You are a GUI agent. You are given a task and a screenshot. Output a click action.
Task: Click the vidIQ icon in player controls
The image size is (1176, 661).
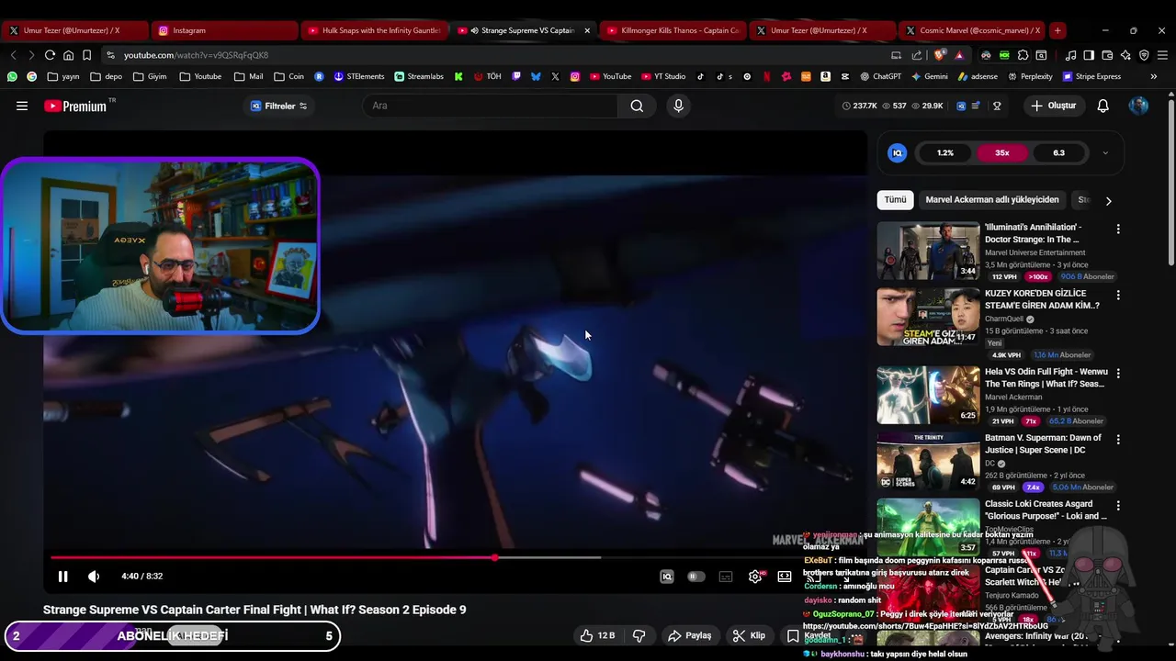point(667,577)
